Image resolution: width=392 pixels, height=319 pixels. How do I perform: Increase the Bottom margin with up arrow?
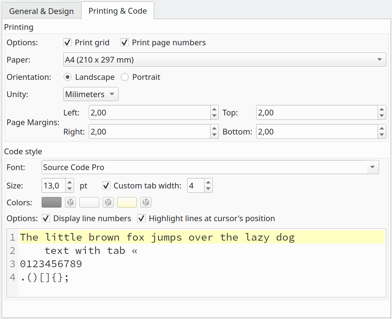pyautogui.click(x=382, y=128)
